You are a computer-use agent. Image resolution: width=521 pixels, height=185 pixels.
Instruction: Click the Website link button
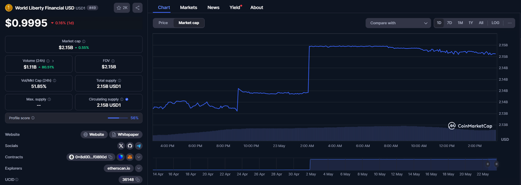(x=94, y=134)
